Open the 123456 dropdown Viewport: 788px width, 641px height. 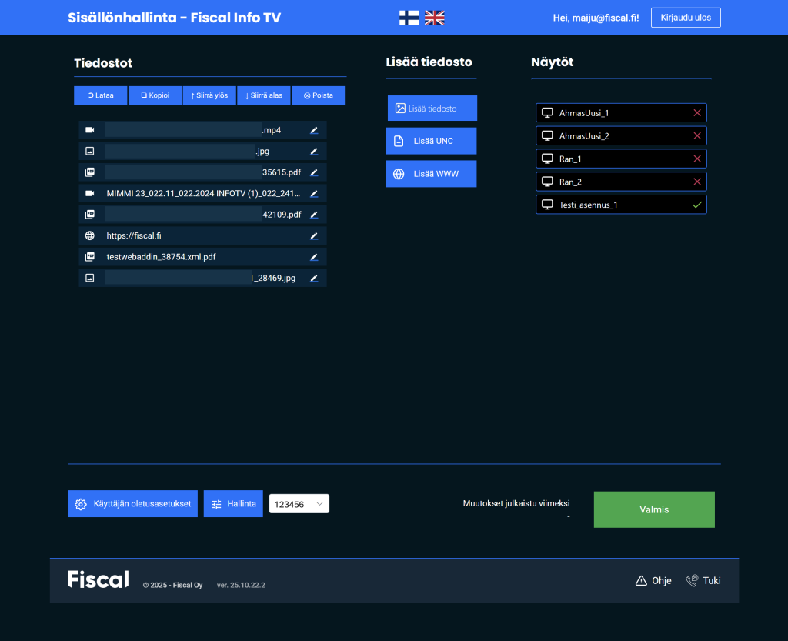[299, 504]
